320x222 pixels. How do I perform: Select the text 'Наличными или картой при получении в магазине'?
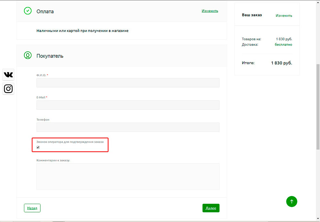pyautogui.click(x=83, y=31)
